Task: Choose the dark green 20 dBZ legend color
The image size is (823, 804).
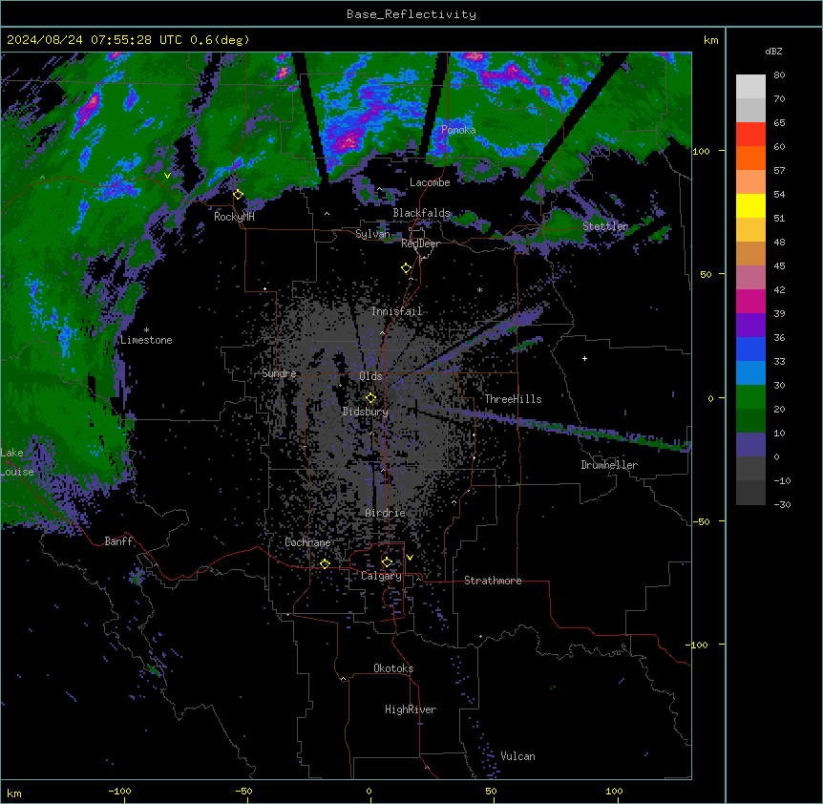Action: click(x=750, y=420)
